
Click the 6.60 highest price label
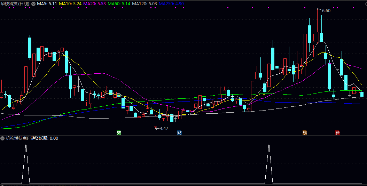326,11
